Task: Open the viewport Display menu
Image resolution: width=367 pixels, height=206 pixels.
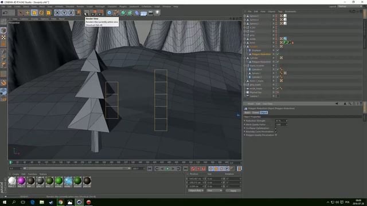Action: coord(34,19)
